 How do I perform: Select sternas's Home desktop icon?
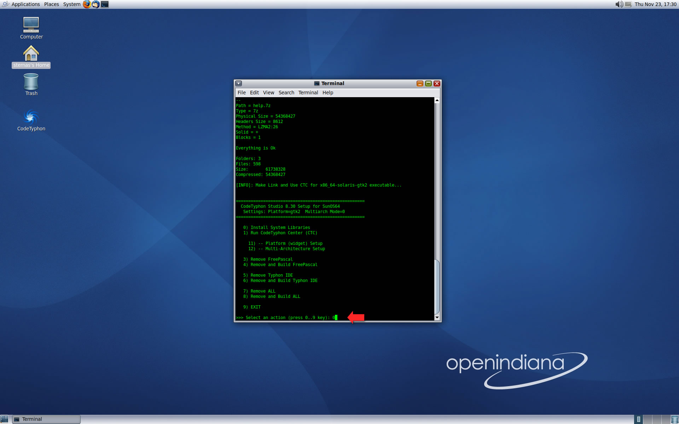tap(31, 57)
